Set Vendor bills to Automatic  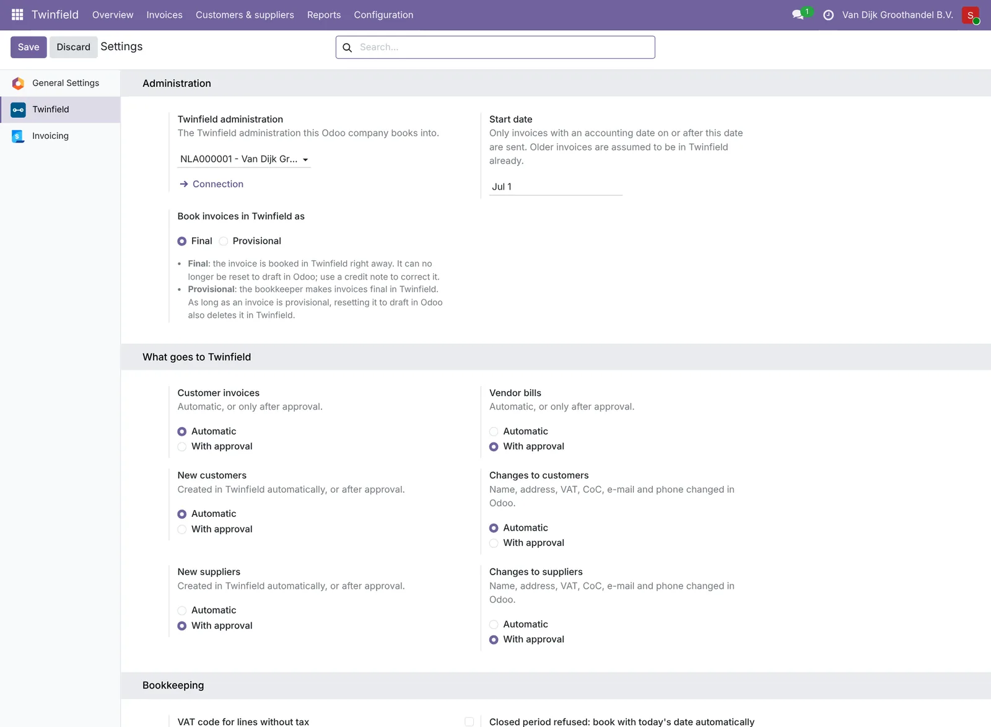click(x=494, y=432)
